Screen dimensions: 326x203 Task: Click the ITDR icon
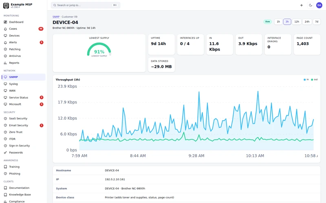pos(5,139)
